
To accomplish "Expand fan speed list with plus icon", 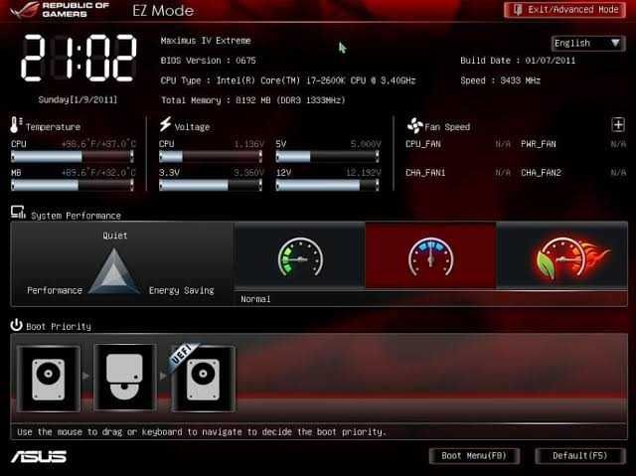I will (x=618, y=125).
